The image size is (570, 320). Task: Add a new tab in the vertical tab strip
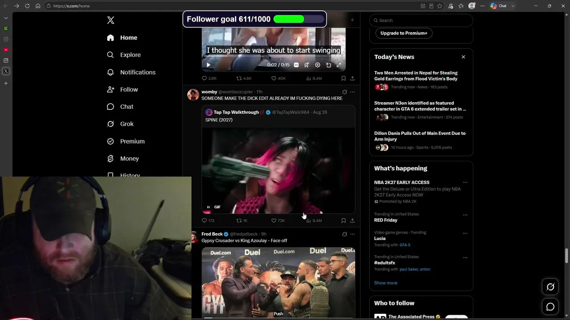pos(6,83)
